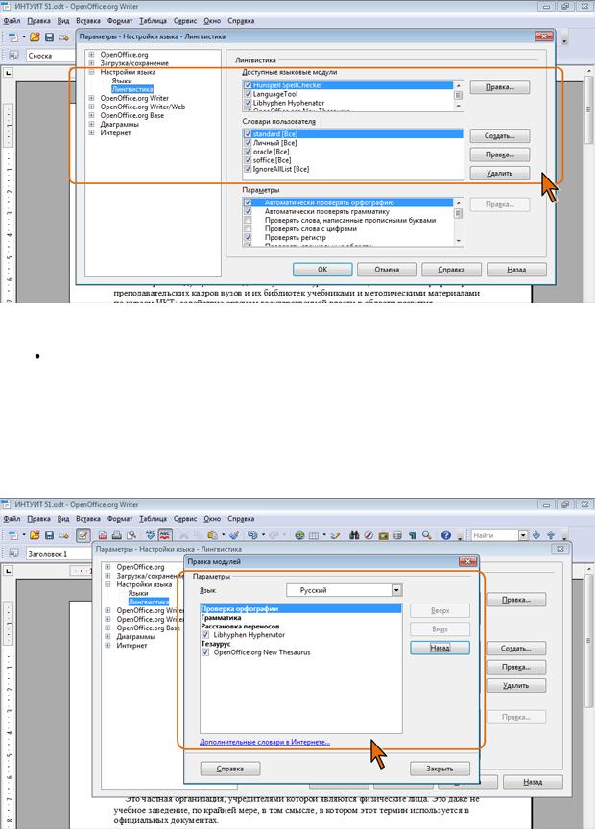The height and width of the screenshot is (829, 595).
Task: Export directly as PDF from the toolbar
Action: click(103, 535)
